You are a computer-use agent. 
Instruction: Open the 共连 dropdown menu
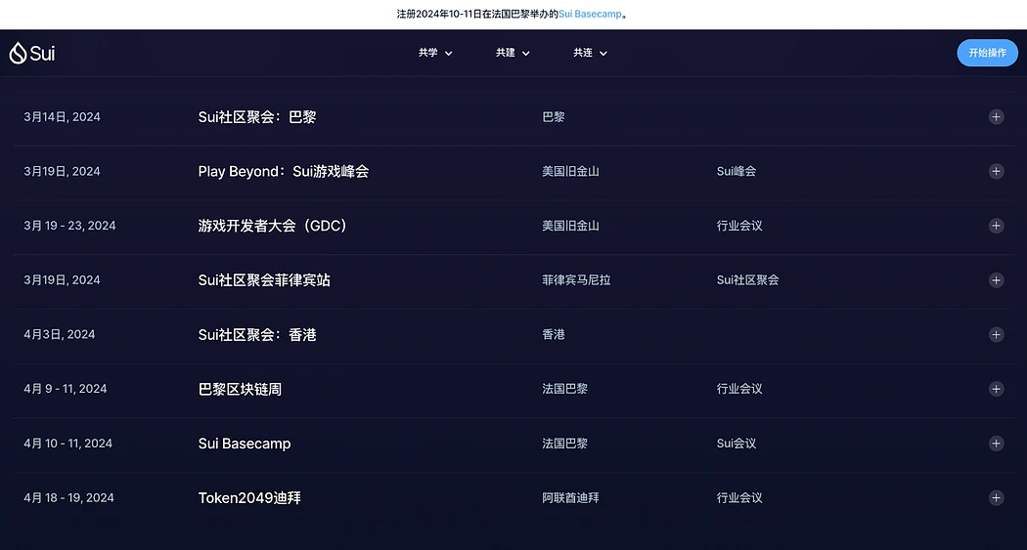[x=590, y=53]
